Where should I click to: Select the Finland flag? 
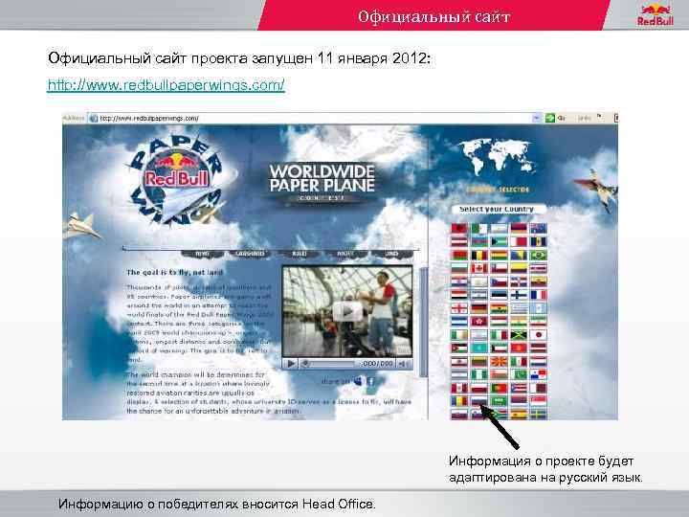(x=519, y=295)
